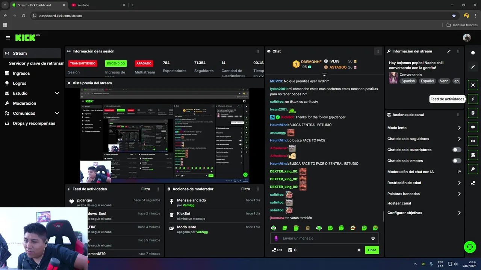Toggle the broadcast signal sidebar icon
481x270 pixels.
(x=473, y=141)
